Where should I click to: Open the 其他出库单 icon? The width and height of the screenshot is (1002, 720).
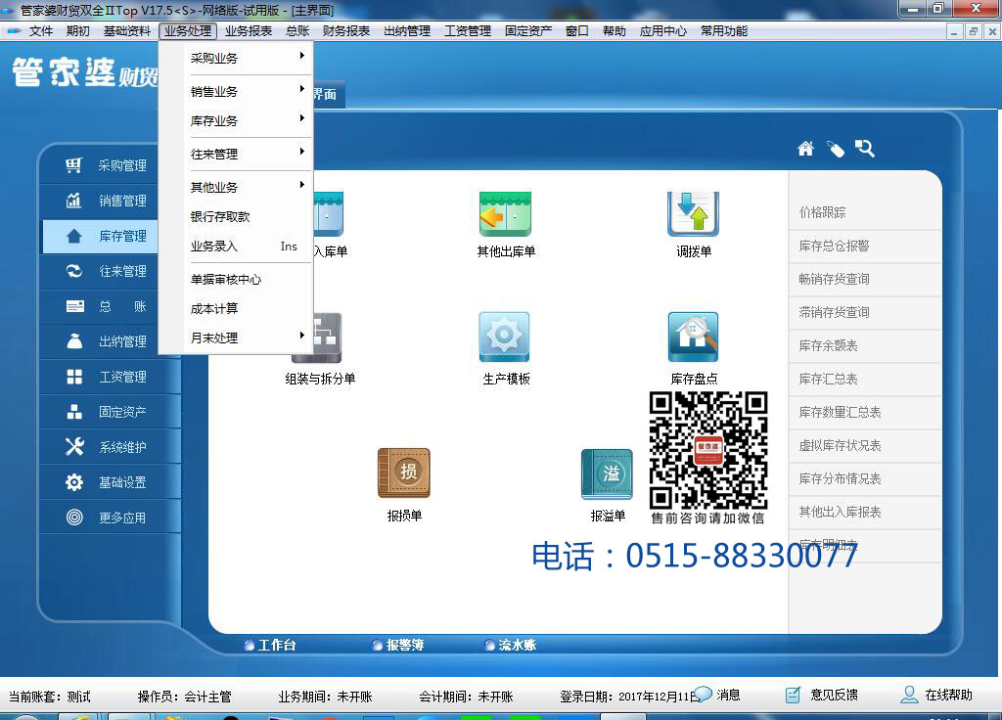point(505,215)
